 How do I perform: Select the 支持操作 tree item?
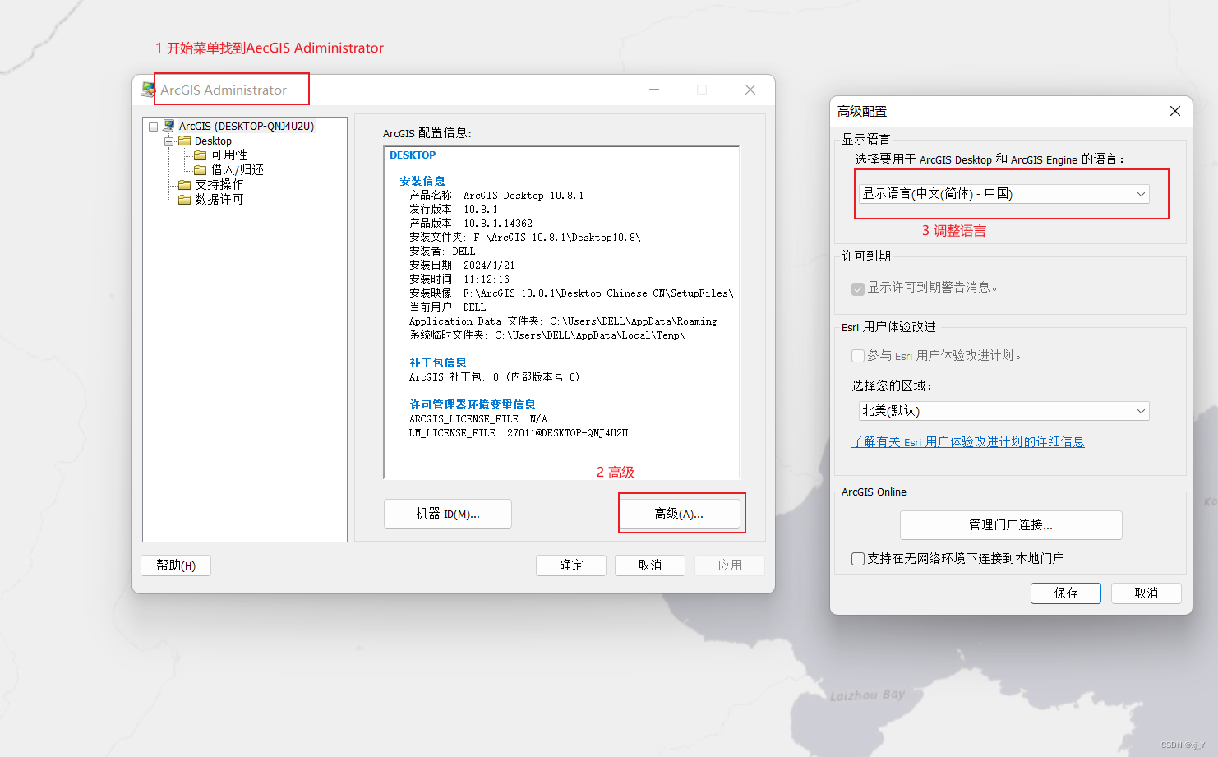tap(219, 185)
